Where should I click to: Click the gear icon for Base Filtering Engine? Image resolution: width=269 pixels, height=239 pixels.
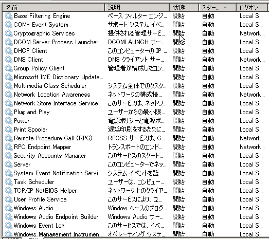8,16
